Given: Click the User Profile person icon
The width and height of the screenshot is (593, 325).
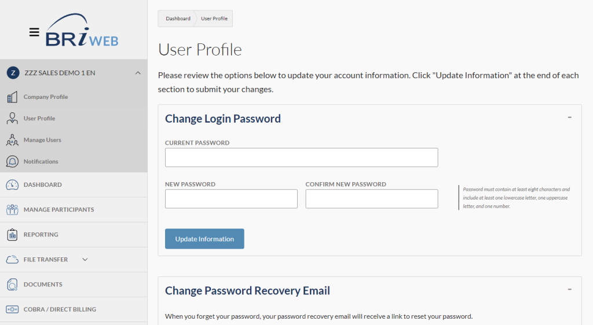Looking at the screenshot, I should pos(12,119).
